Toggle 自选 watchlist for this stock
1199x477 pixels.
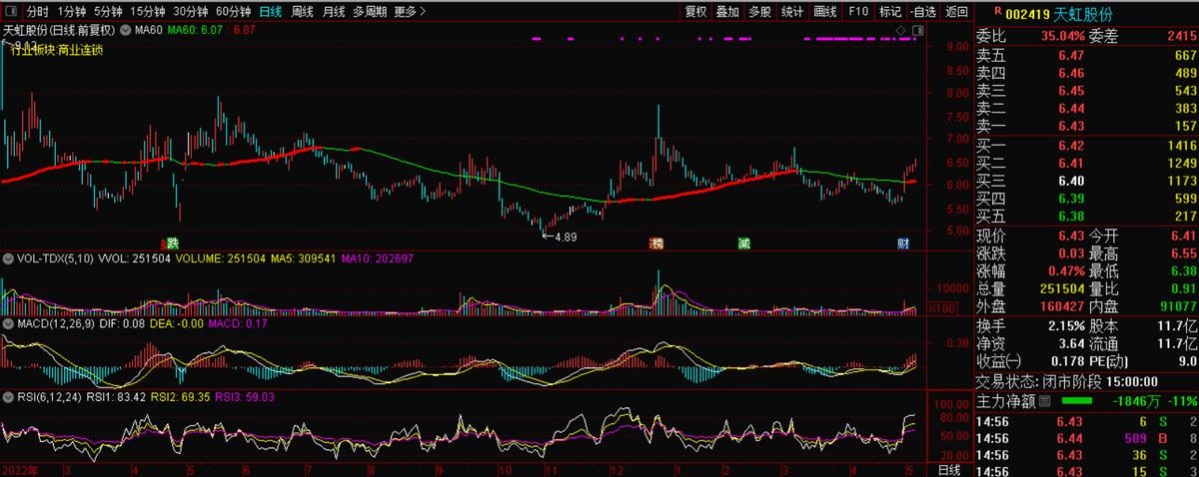(x=923, y=12)
